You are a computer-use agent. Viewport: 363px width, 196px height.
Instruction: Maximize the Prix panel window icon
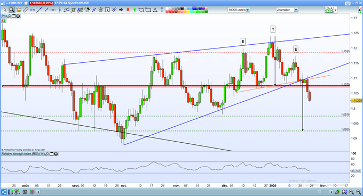[x=14, y=16]
